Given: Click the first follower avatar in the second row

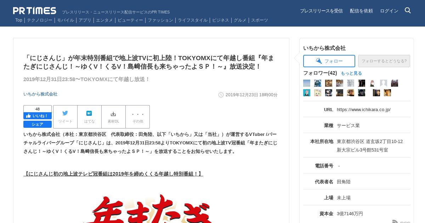Looking at the screenshot, I should pyautogui.click(x=307, y=93).
